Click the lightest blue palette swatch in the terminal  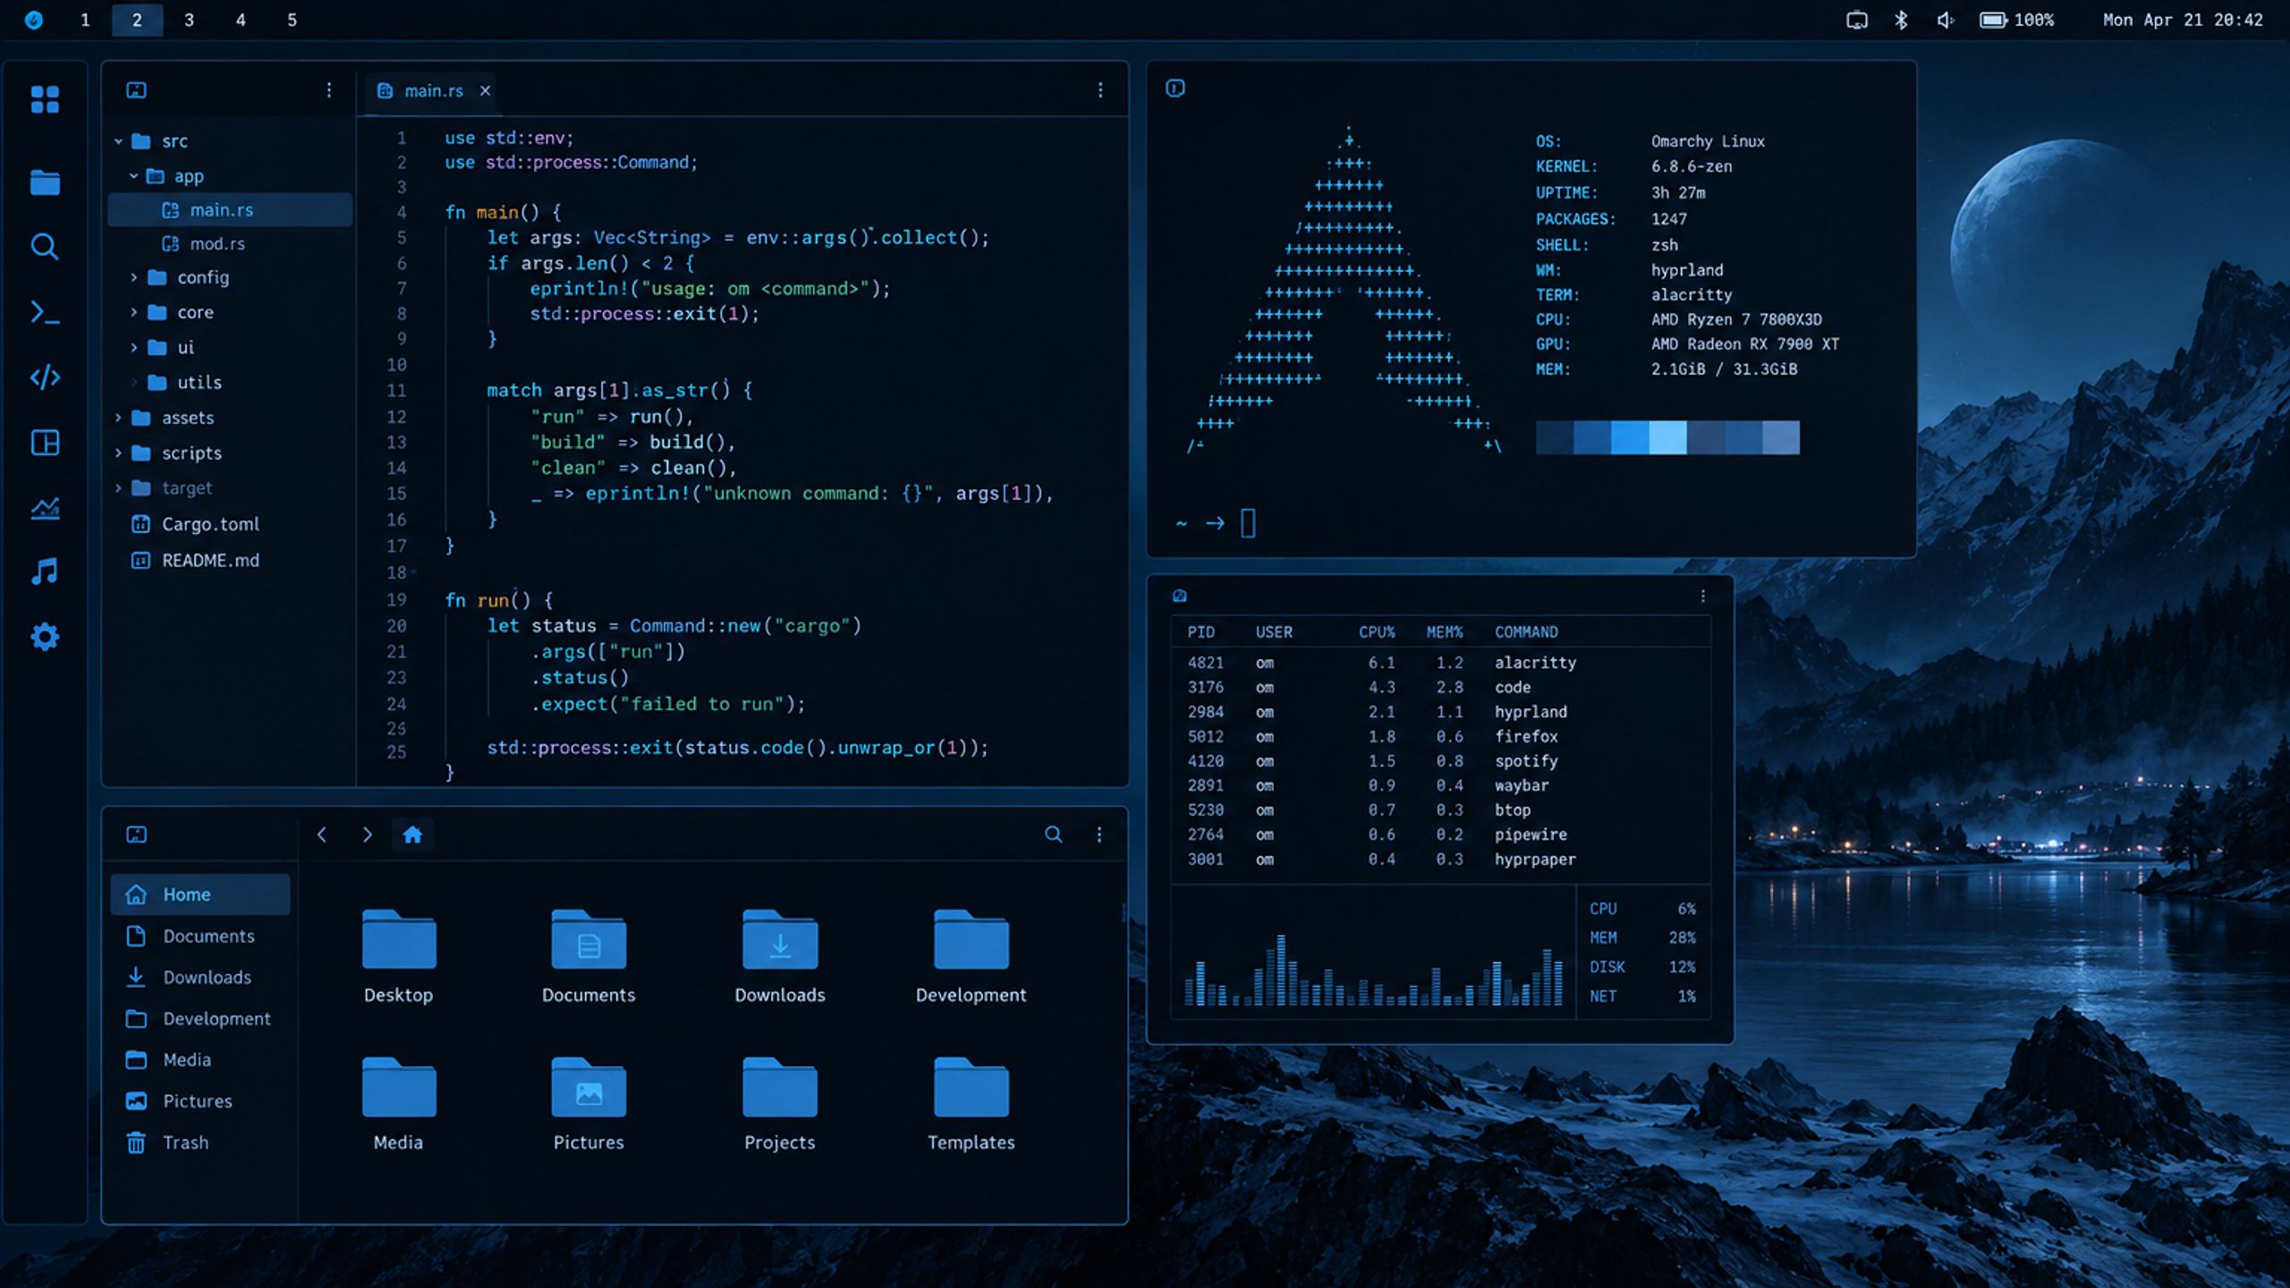[x=1667, y=437]
